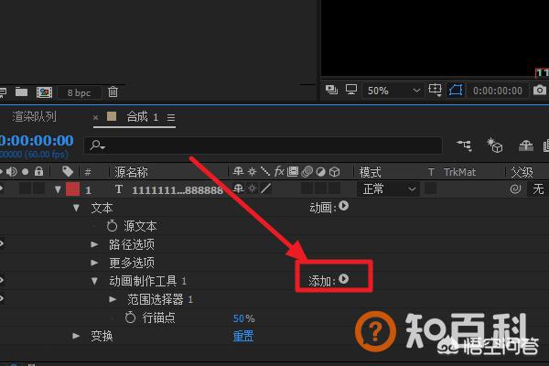Select the text layer 1111111...888888

(x=178, y=190)
